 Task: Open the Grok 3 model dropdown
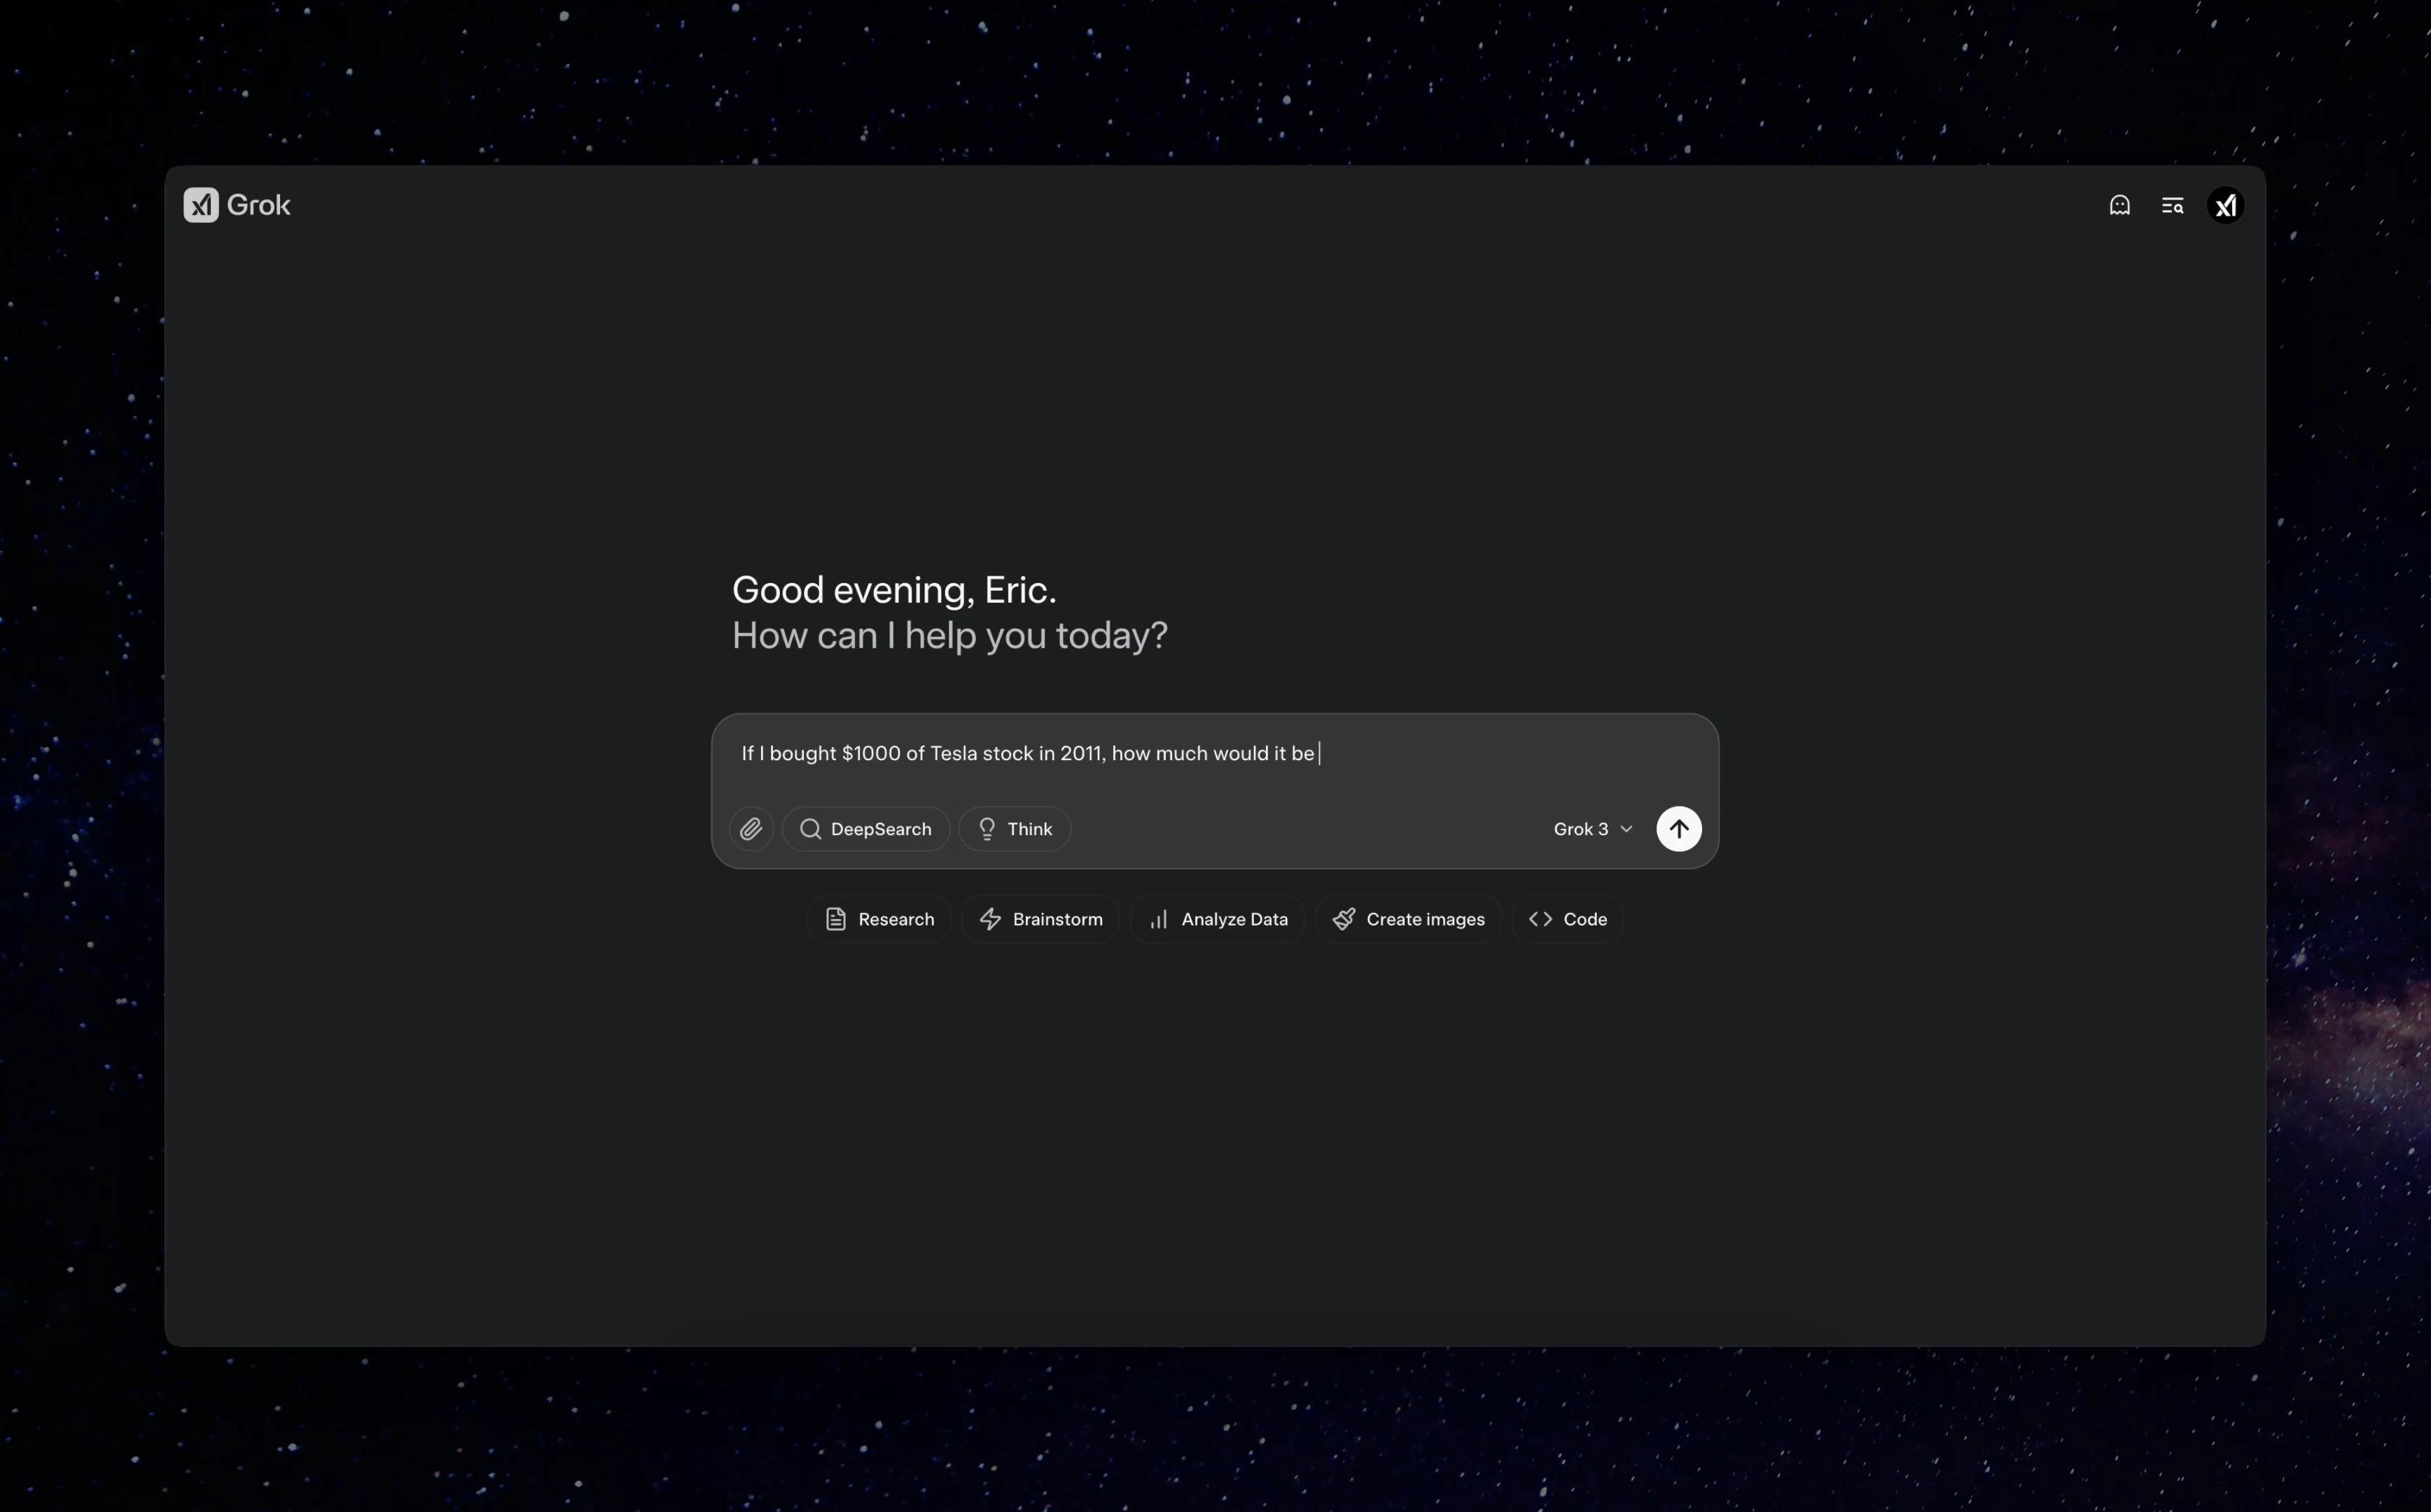pos(1592,829)
